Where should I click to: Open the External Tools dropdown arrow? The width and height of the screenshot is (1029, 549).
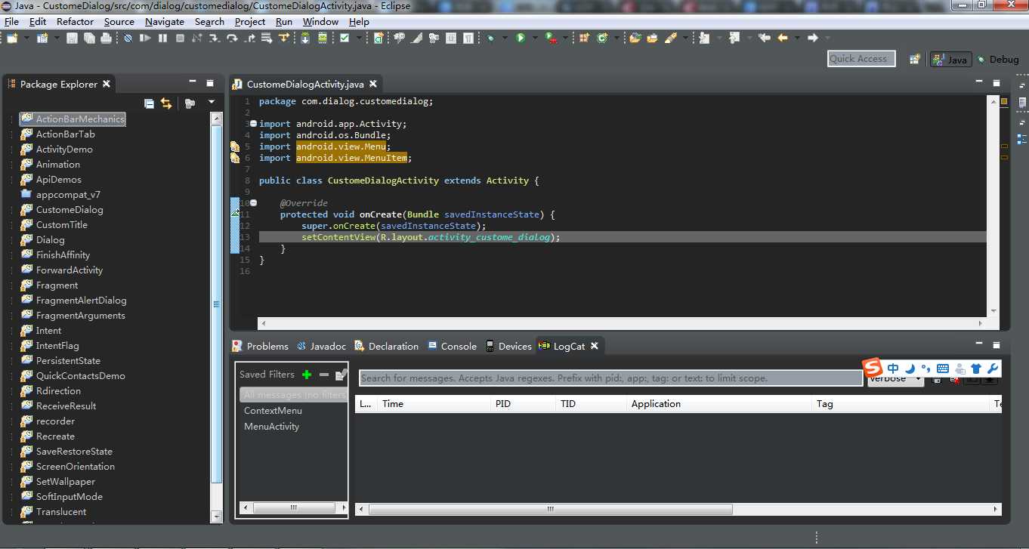565,38
